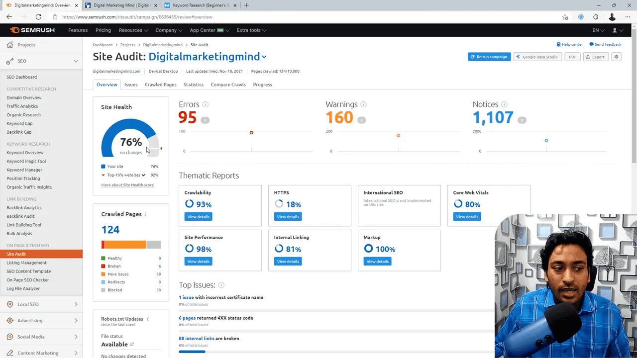Expand the Digitalmarketingmind project dropdown

coord(264,57)
